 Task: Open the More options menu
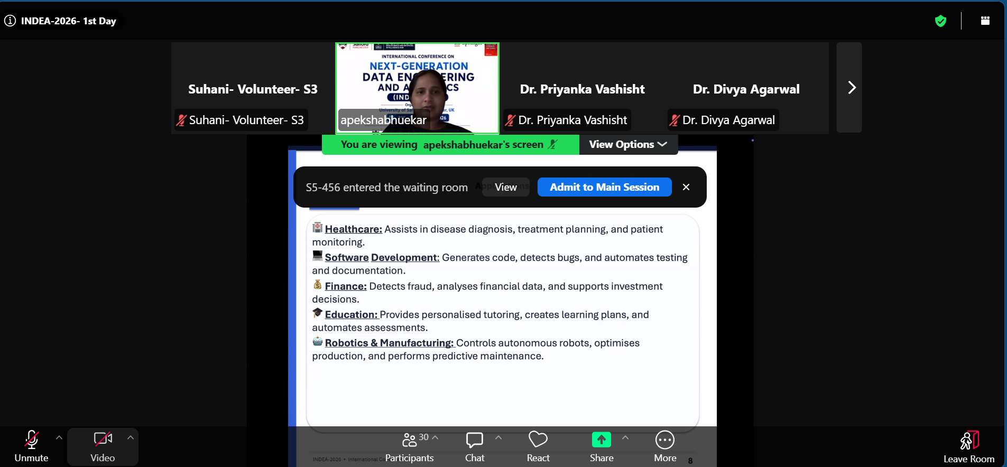665,447
